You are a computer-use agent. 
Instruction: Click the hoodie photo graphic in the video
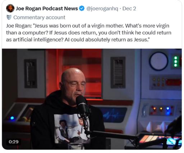point(72,129)
